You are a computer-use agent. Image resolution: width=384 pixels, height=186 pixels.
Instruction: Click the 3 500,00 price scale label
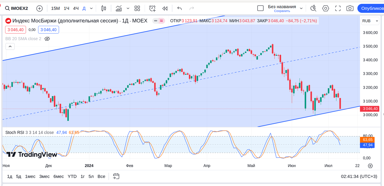coord(371,46)
